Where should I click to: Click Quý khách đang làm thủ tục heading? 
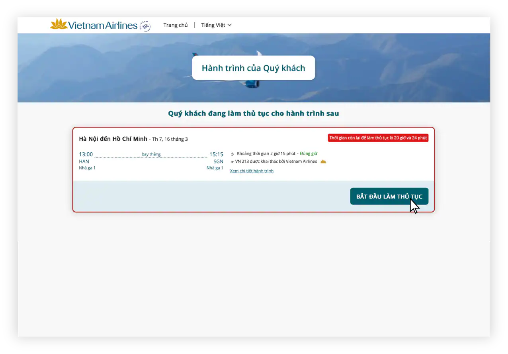[253, 113]
